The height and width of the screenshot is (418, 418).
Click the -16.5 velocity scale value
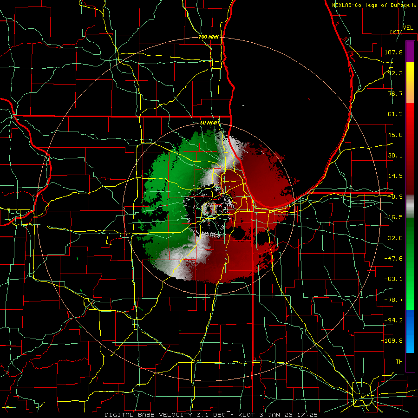point(393,217)
